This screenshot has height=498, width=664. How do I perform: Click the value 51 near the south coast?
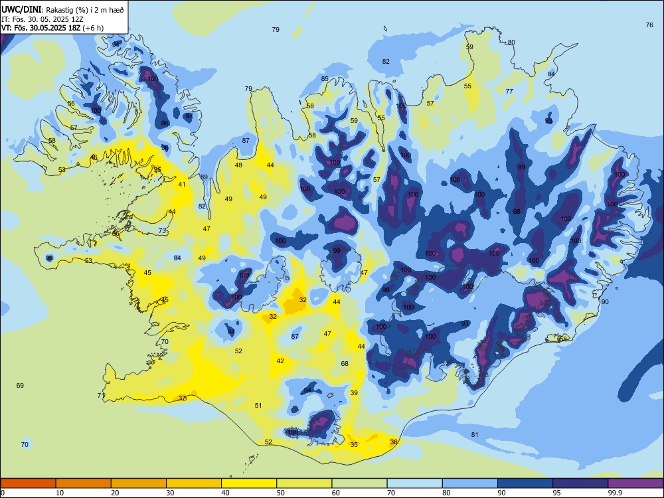pos(258,405)
